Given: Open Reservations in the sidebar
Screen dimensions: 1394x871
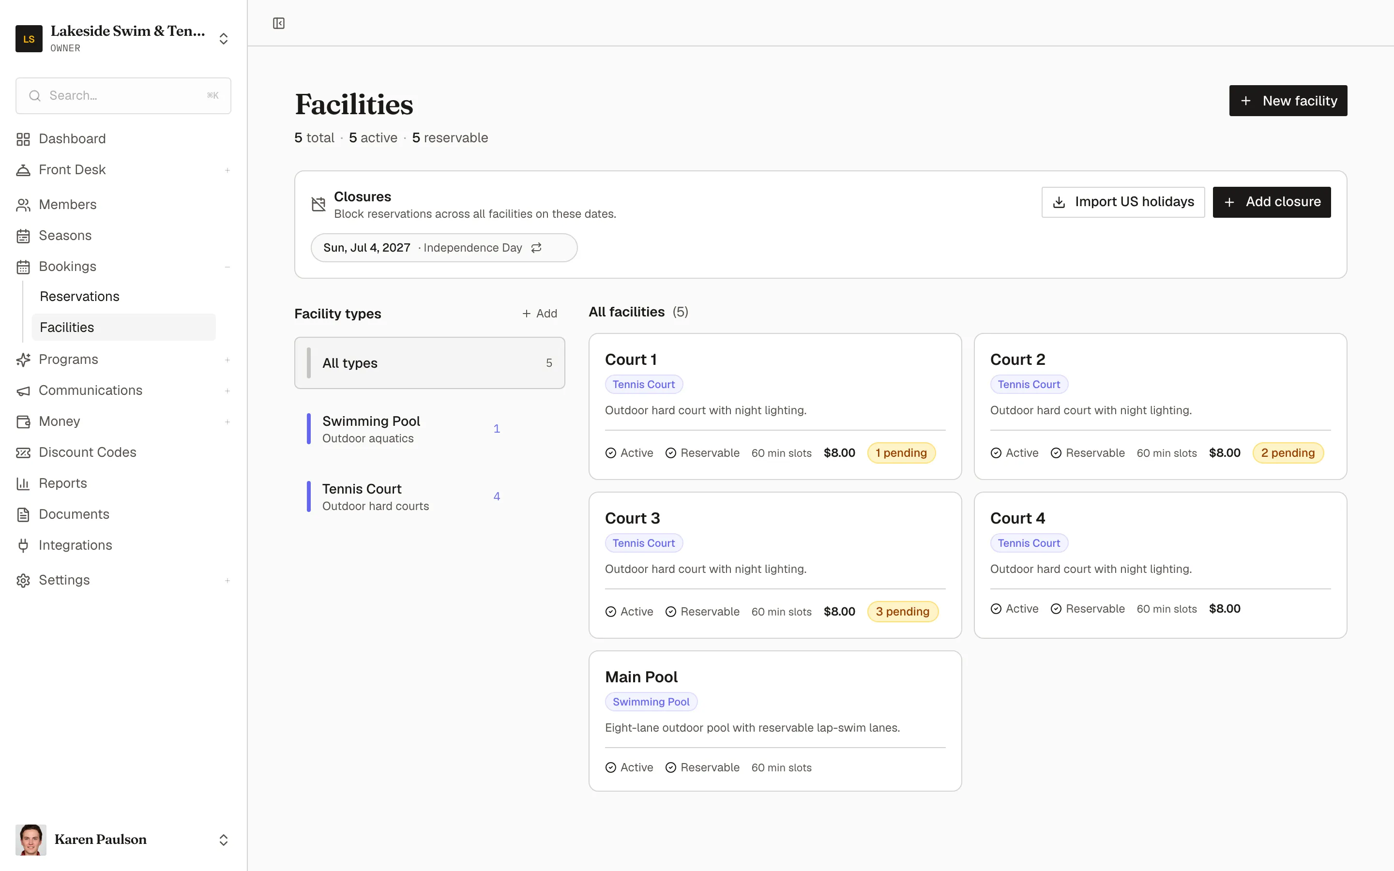Looking at the screenshot, I should [123, 296].
